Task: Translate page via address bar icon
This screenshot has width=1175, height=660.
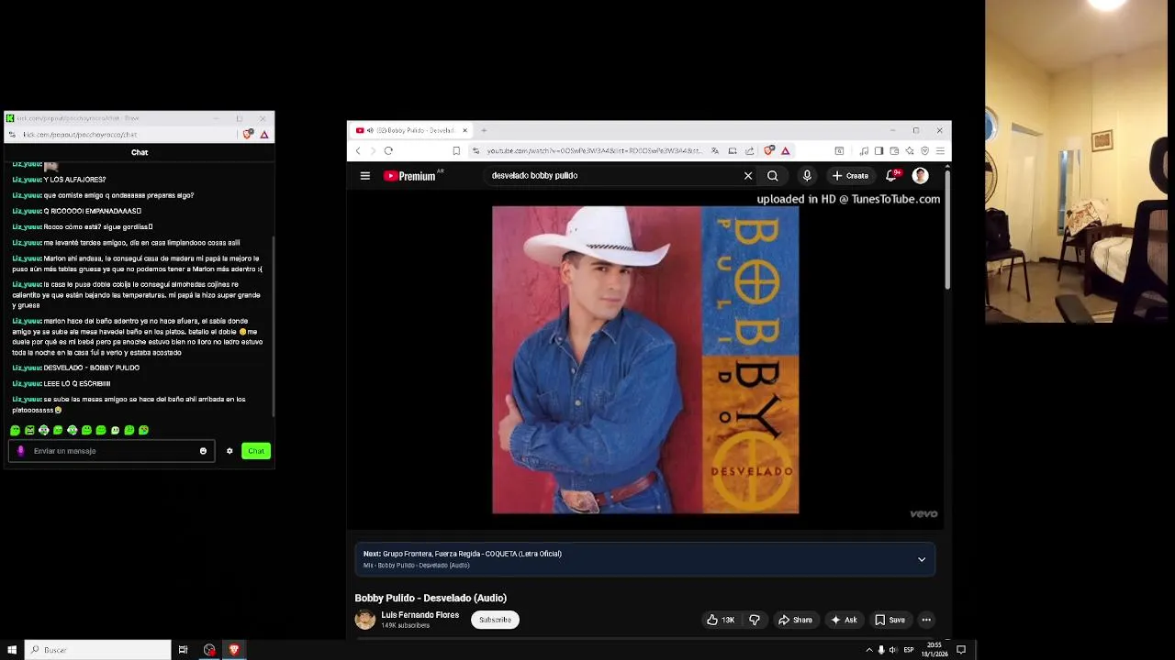Action: [715, 151]
